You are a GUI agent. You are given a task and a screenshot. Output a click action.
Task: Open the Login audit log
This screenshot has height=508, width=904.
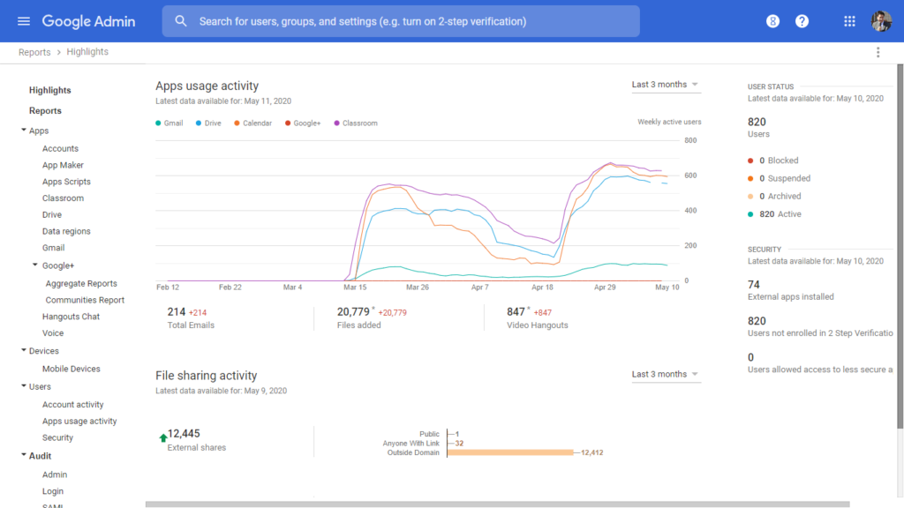click(53, 491)
